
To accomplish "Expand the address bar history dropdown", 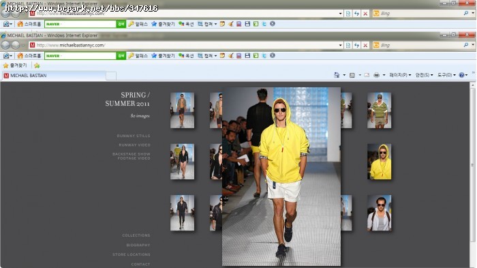I will (340, 45).
